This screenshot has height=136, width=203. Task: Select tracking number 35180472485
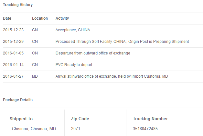145,129
